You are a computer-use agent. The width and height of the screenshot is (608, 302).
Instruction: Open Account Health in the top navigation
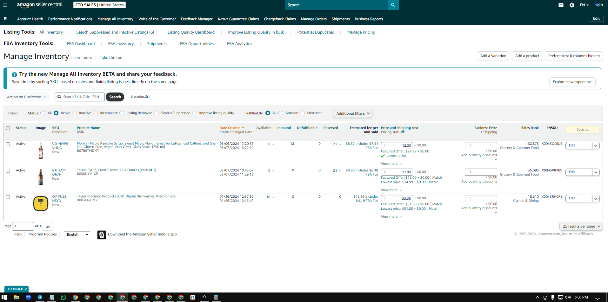tap(30, 19)
